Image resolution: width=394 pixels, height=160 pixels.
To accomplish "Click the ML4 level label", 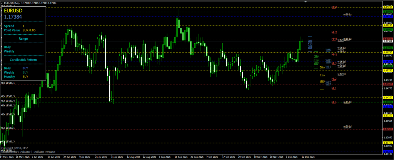I will [x=334, y=102].
